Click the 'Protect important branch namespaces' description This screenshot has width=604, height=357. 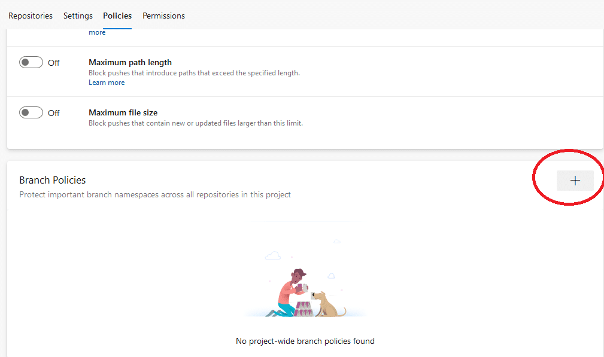click(155, 195)
